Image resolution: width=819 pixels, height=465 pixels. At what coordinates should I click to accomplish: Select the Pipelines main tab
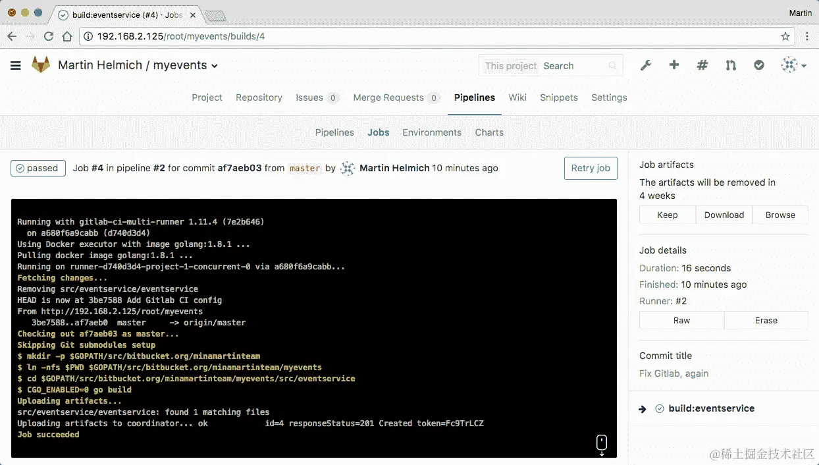(475, 97)
